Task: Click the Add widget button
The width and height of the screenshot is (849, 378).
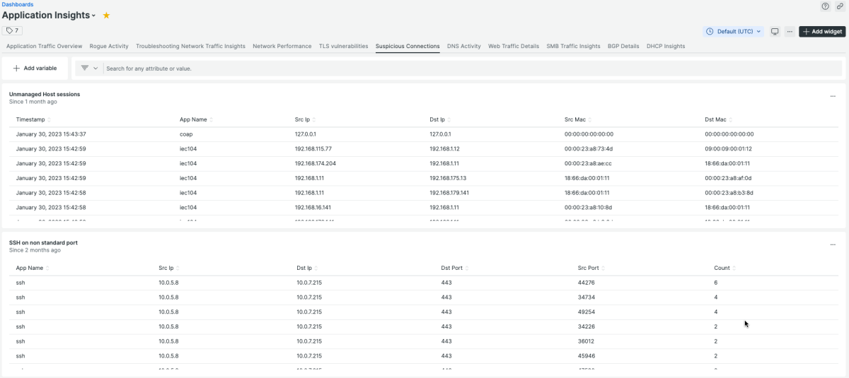Action: click(822, 32)
